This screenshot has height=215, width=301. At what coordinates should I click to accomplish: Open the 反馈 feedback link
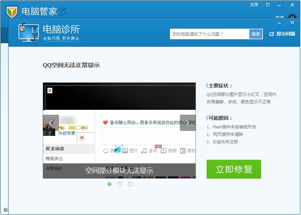coord(254,5)
